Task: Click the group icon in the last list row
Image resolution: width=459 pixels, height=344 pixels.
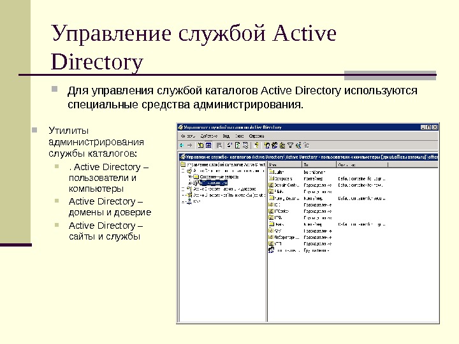Action: coord(271,250)
